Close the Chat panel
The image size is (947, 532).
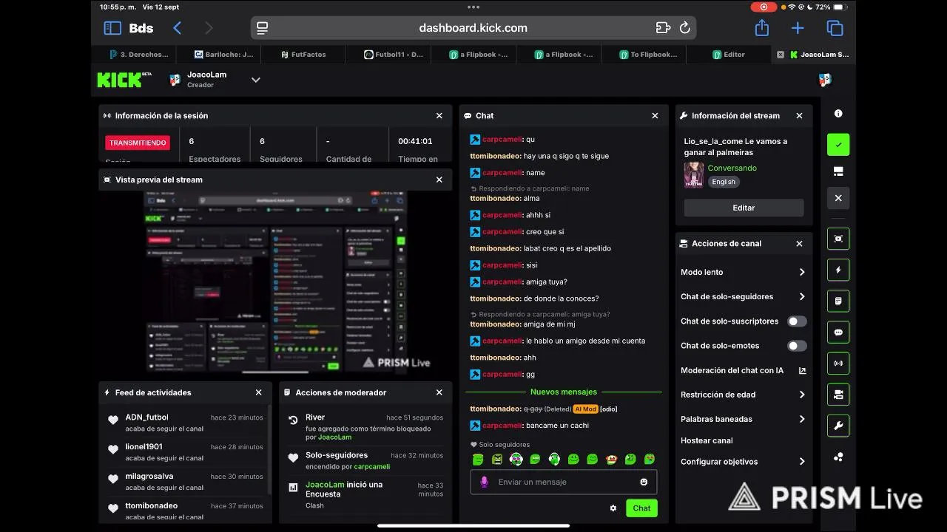[x=655, y=115]
